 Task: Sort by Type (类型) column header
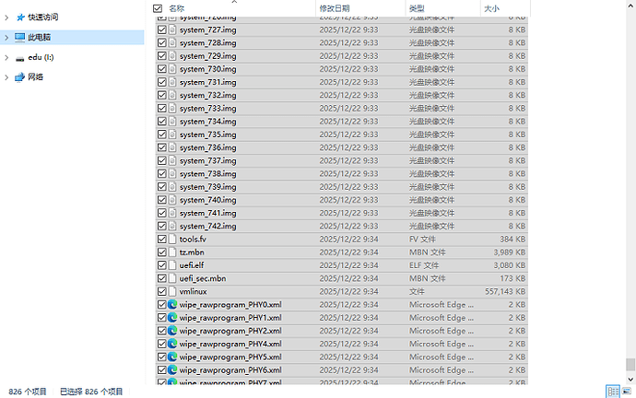pyautogui.click(x=417, y=7)
